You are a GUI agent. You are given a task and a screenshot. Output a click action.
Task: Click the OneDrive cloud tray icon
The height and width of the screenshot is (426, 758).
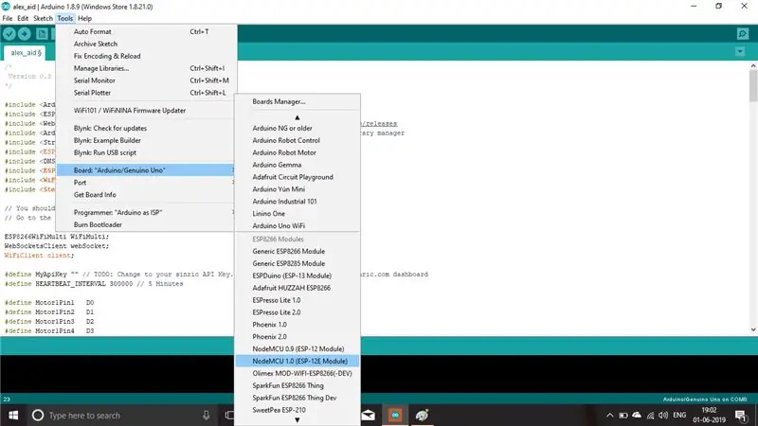(x=637, y=415)
